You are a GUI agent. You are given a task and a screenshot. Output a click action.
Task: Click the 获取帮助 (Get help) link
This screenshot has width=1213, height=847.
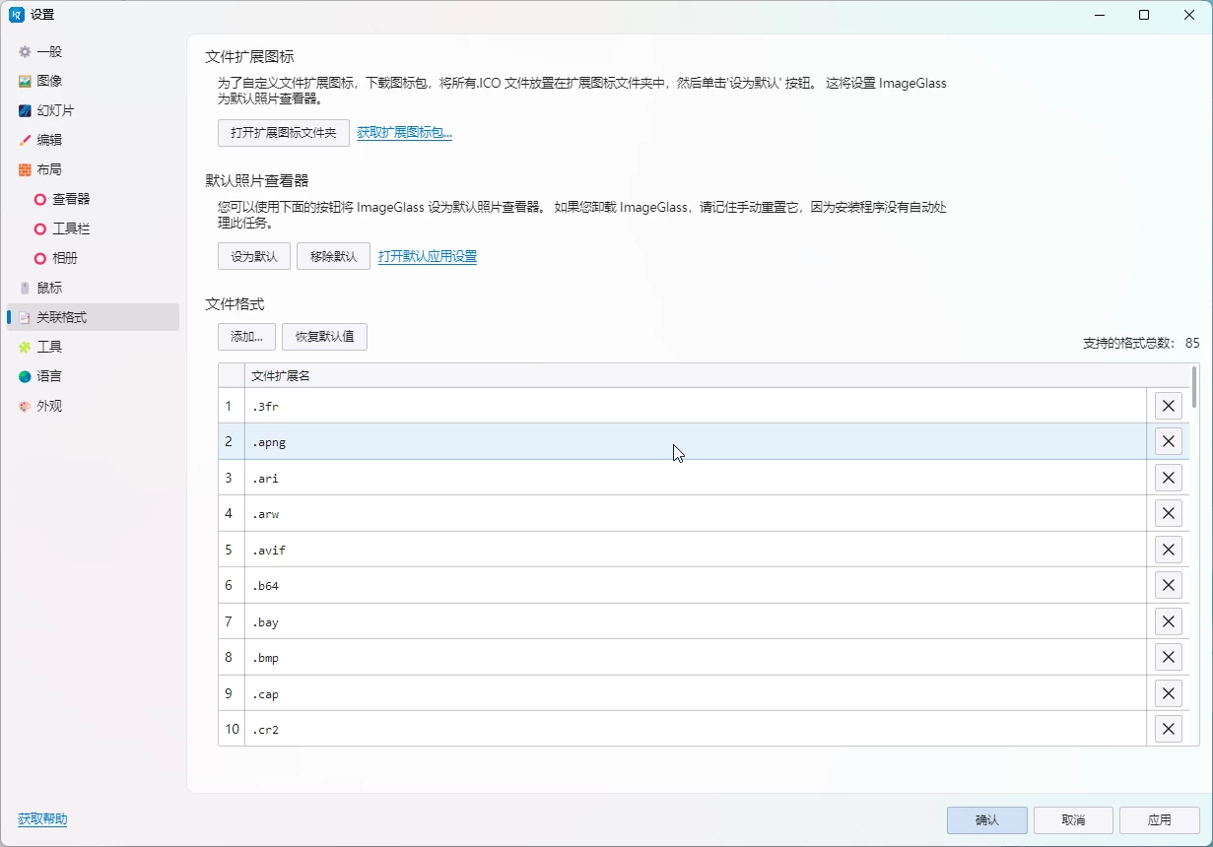click(x=41, y=818)
